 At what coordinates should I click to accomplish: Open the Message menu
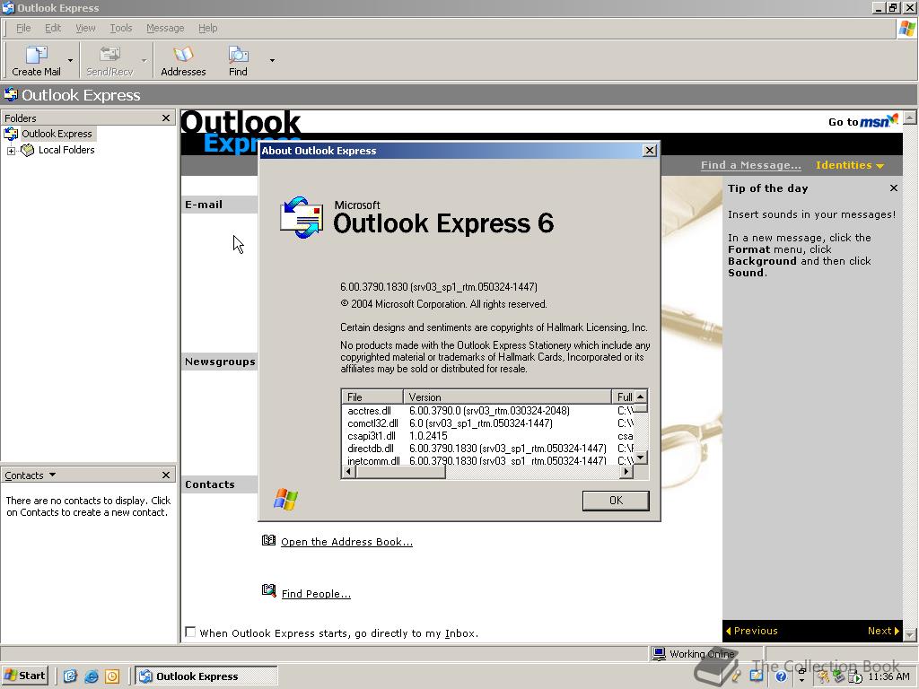coord(165,28)
